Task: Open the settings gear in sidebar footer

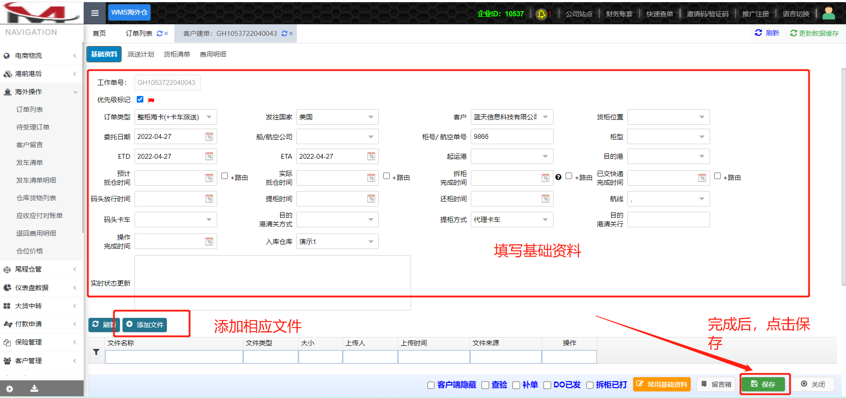Action: pos(9,389)
